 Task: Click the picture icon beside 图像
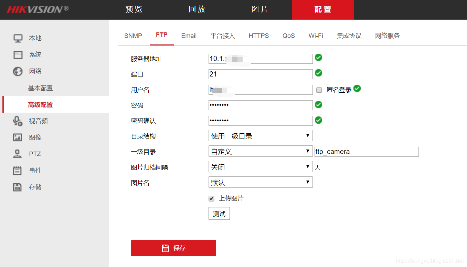click(x=18, y=137)
